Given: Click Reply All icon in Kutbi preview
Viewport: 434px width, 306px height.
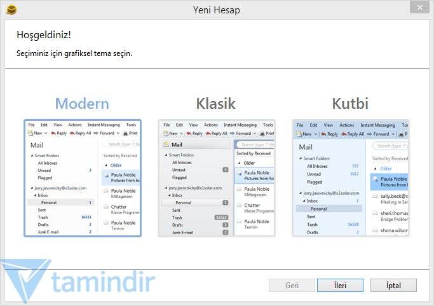Looking at the screenshot, I should (x=344, y=134).
